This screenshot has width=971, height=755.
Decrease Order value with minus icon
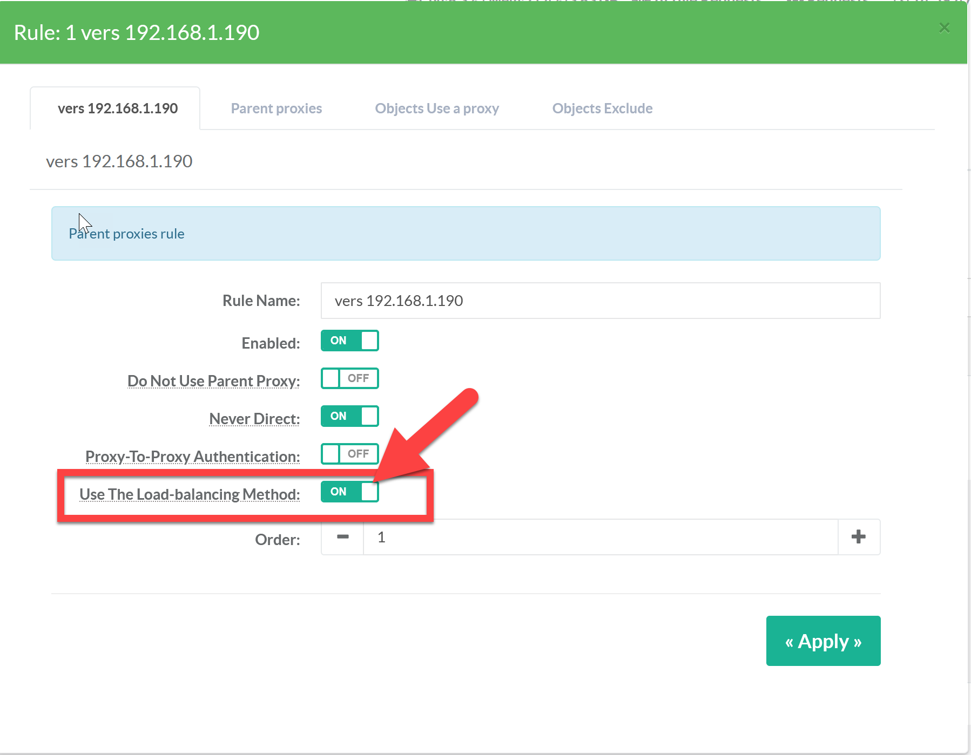click(342, 537)
